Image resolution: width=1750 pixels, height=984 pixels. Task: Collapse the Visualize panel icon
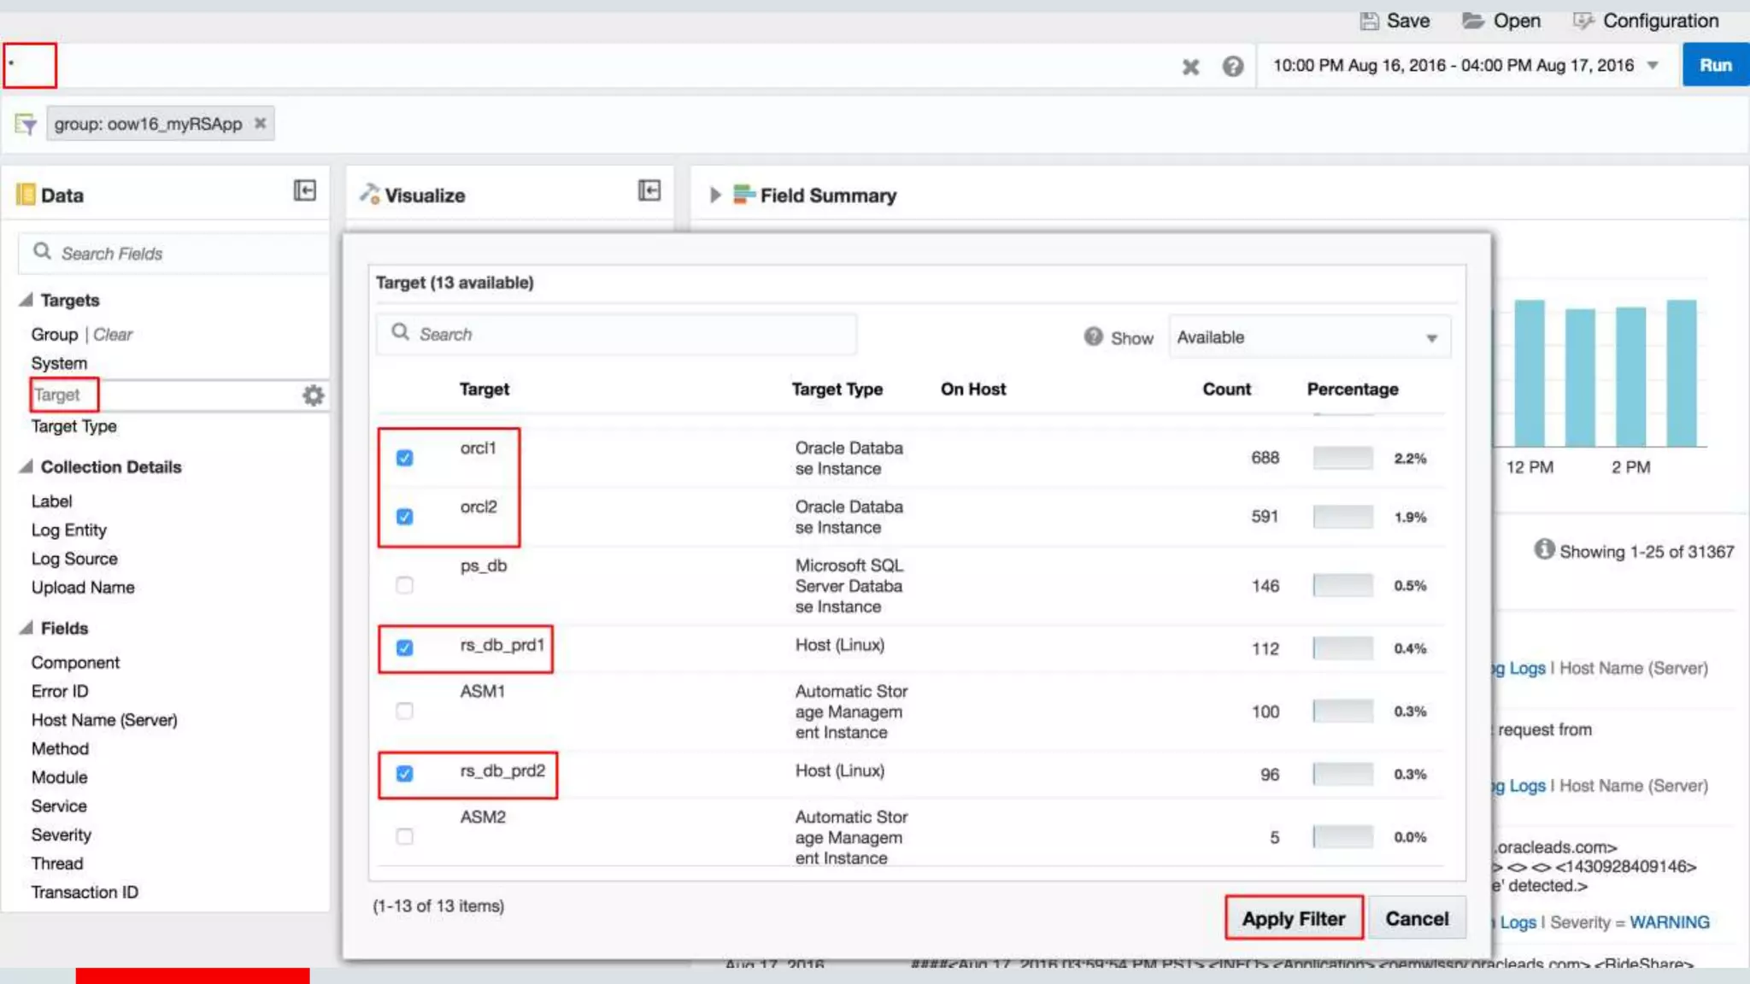tap(649, 190)
